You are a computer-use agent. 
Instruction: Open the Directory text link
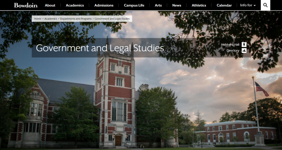click(x=233, y=51)
